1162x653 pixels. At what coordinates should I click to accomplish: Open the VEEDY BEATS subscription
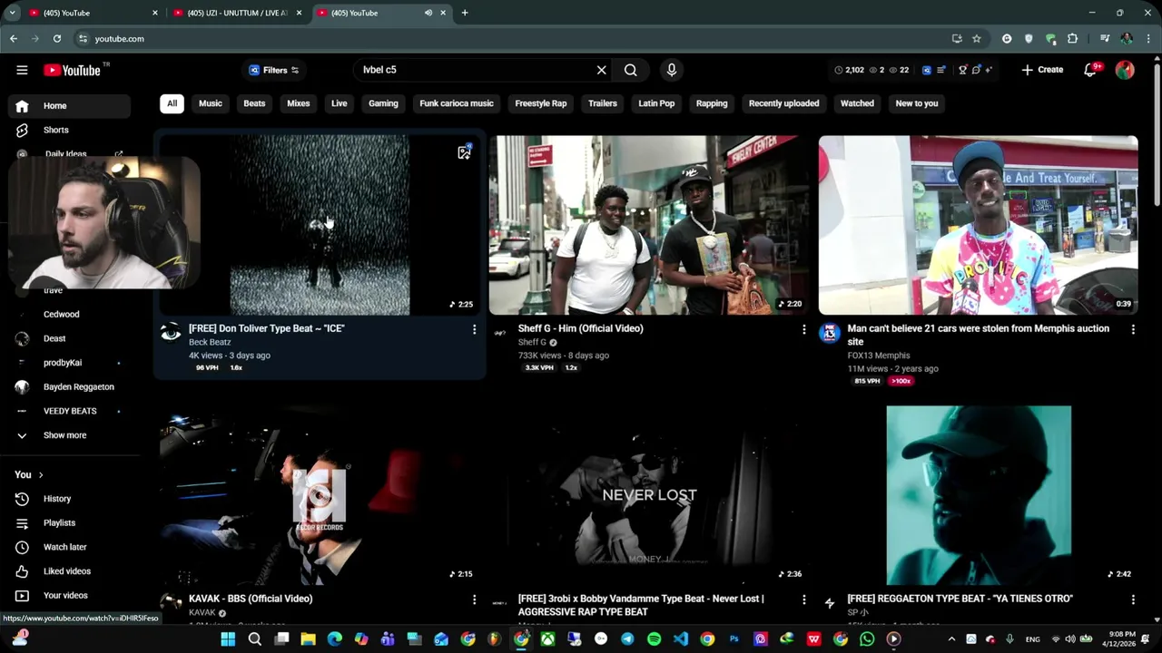click(70, 411)
